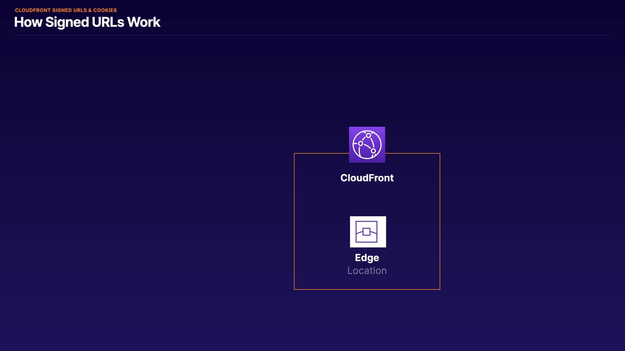
Task: Click the word How in slide title
Action: (x=28, y=22)
